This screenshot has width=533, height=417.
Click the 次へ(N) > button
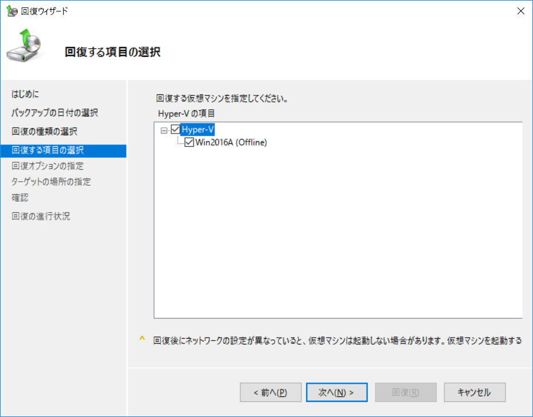336,392
